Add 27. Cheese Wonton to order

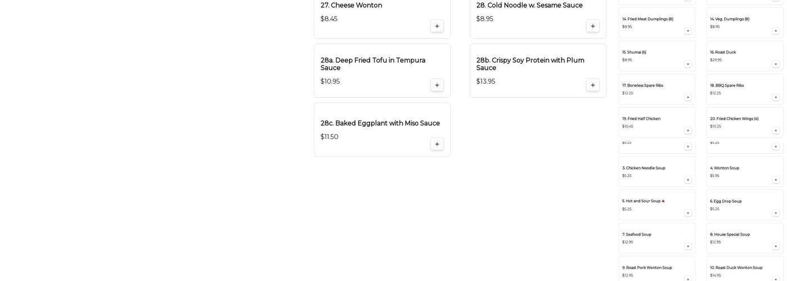(x=437, y=26)
